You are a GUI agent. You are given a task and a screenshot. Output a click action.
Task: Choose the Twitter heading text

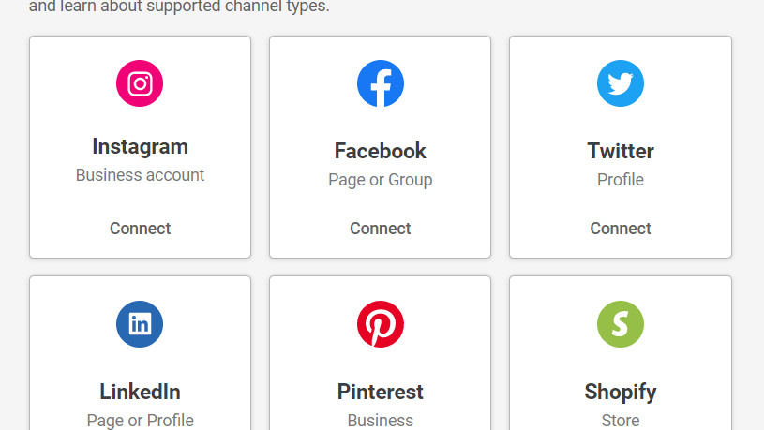(x=620, y=151)
